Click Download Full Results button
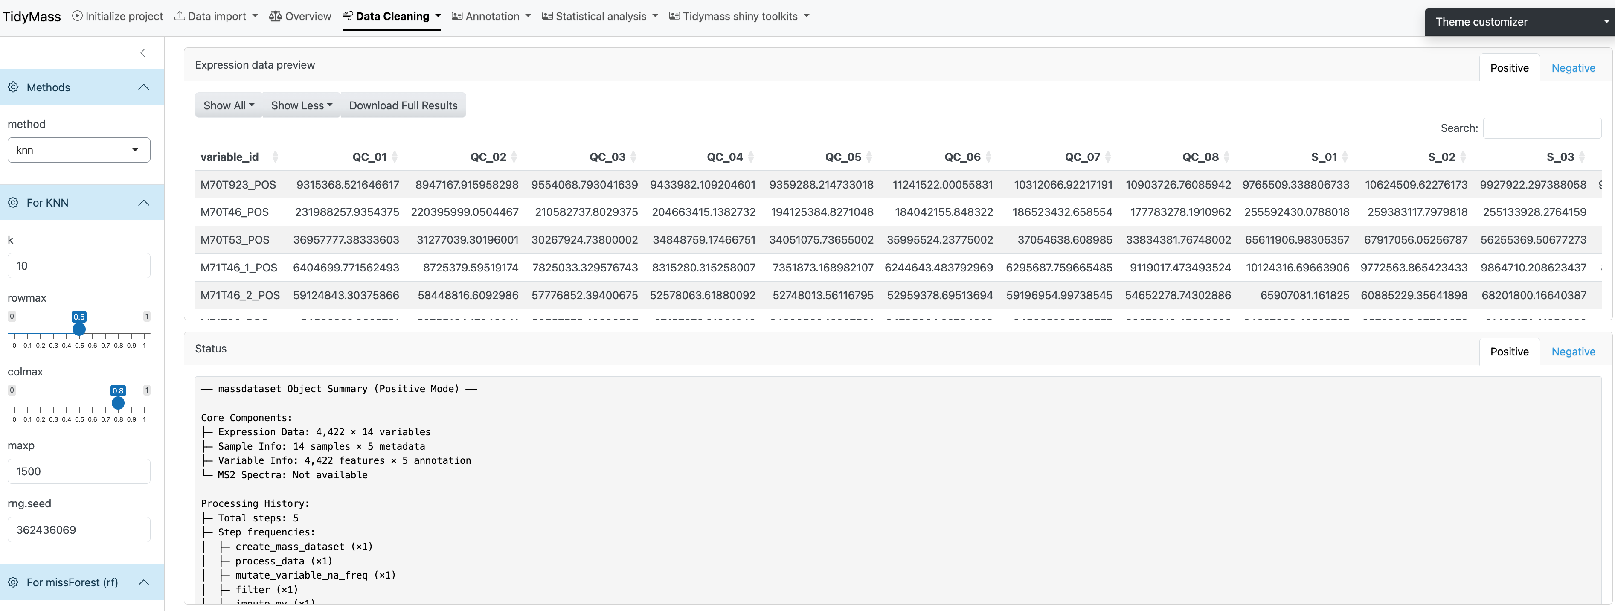Screen dimensions: 1615x611 point(403,105)
